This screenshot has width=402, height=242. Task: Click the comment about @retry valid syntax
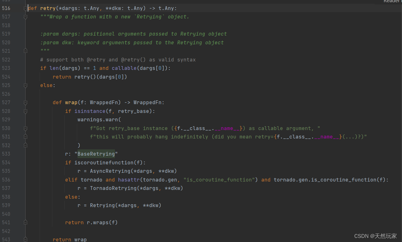[x=118, y=60]
